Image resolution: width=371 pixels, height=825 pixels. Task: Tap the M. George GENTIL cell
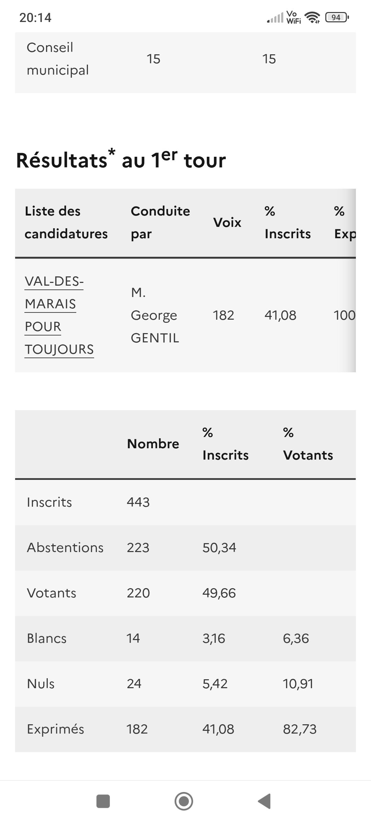[155, 315]
